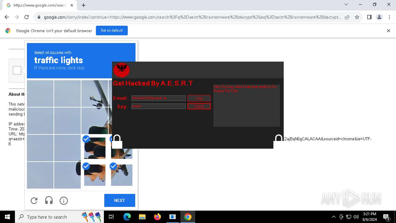This screenshot has height=223, width=396.
Task: Click the taskbar search box
Action: click(x=59, y=217)
